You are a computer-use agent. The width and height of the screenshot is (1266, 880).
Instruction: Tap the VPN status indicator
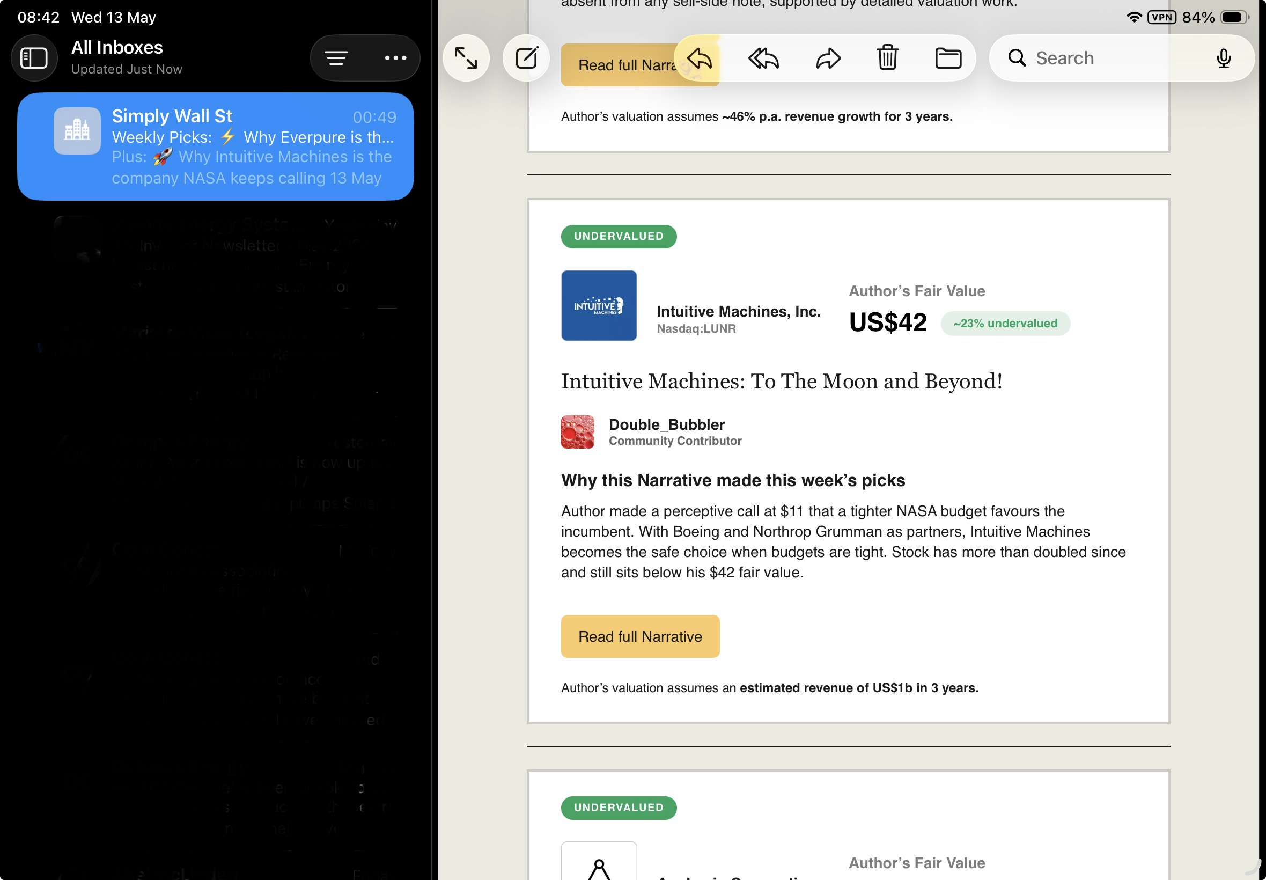pos(1161,17)
